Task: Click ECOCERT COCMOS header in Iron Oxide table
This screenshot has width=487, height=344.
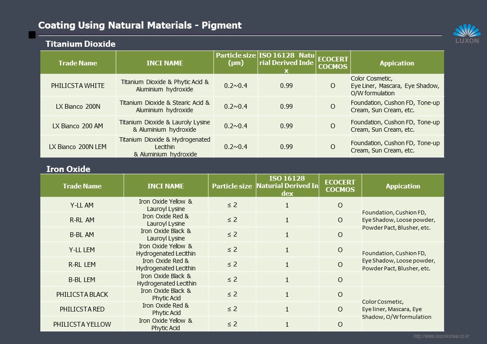Action: pos(340,186)
